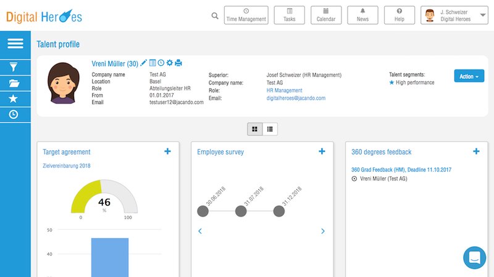
Task: Select the star favorites sidebar icon
Action: 15,98
